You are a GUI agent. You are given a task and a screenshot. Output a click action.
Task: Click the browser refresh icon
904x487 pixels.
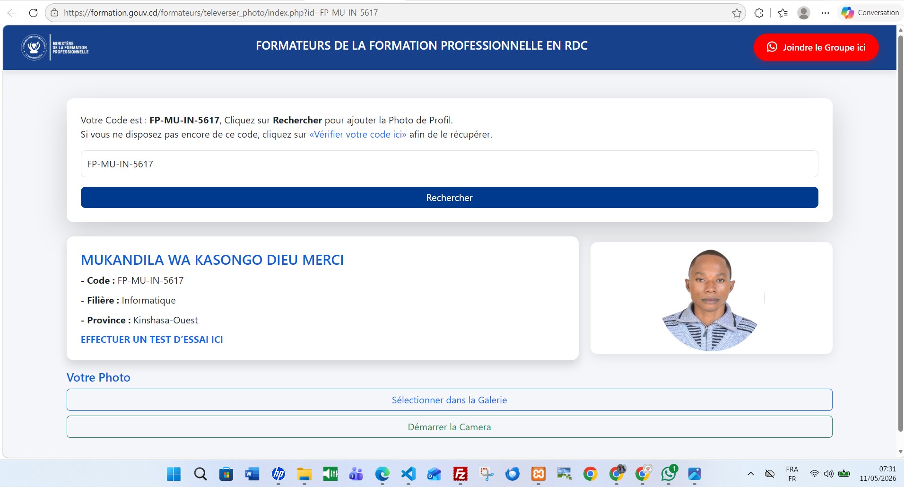coord(33,13)
